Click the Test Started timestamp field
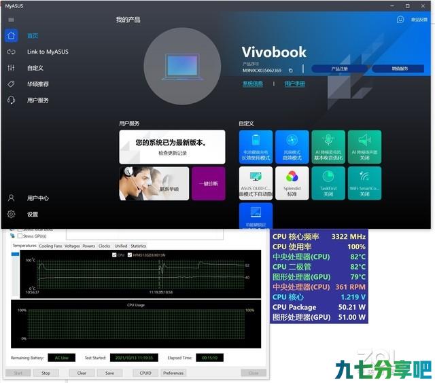This screenshot has height=383, width=435. 134,358
